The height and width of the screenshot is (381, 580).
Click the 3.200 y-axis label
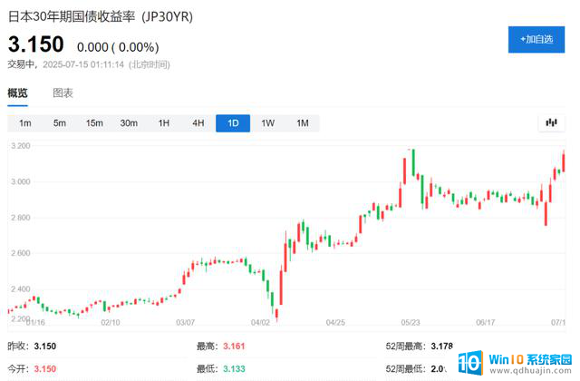tap(20, 145)
